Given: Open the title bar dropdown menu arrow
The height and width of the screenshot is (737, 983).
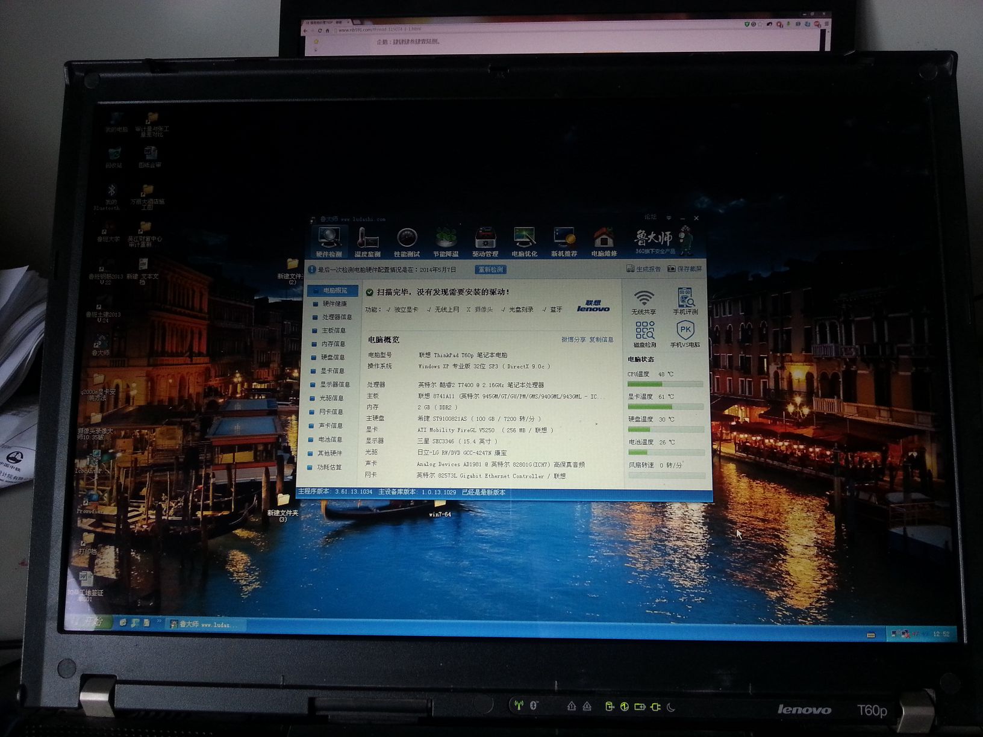Looking at the screenshot, I should [x=669, y=217].
